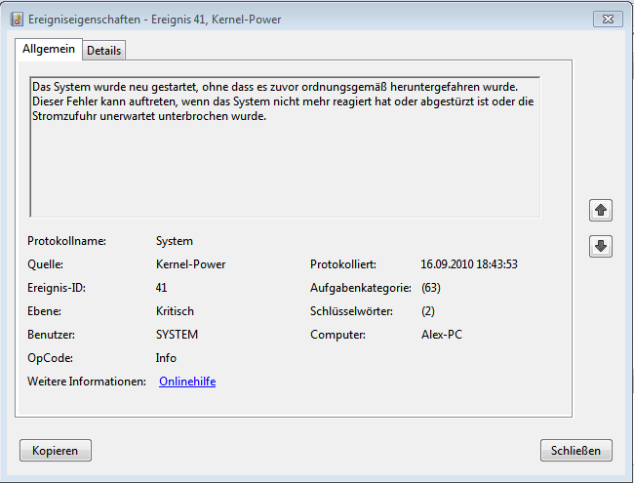
Task: Select the source value Kernel-Power
Action: (190, 264)
